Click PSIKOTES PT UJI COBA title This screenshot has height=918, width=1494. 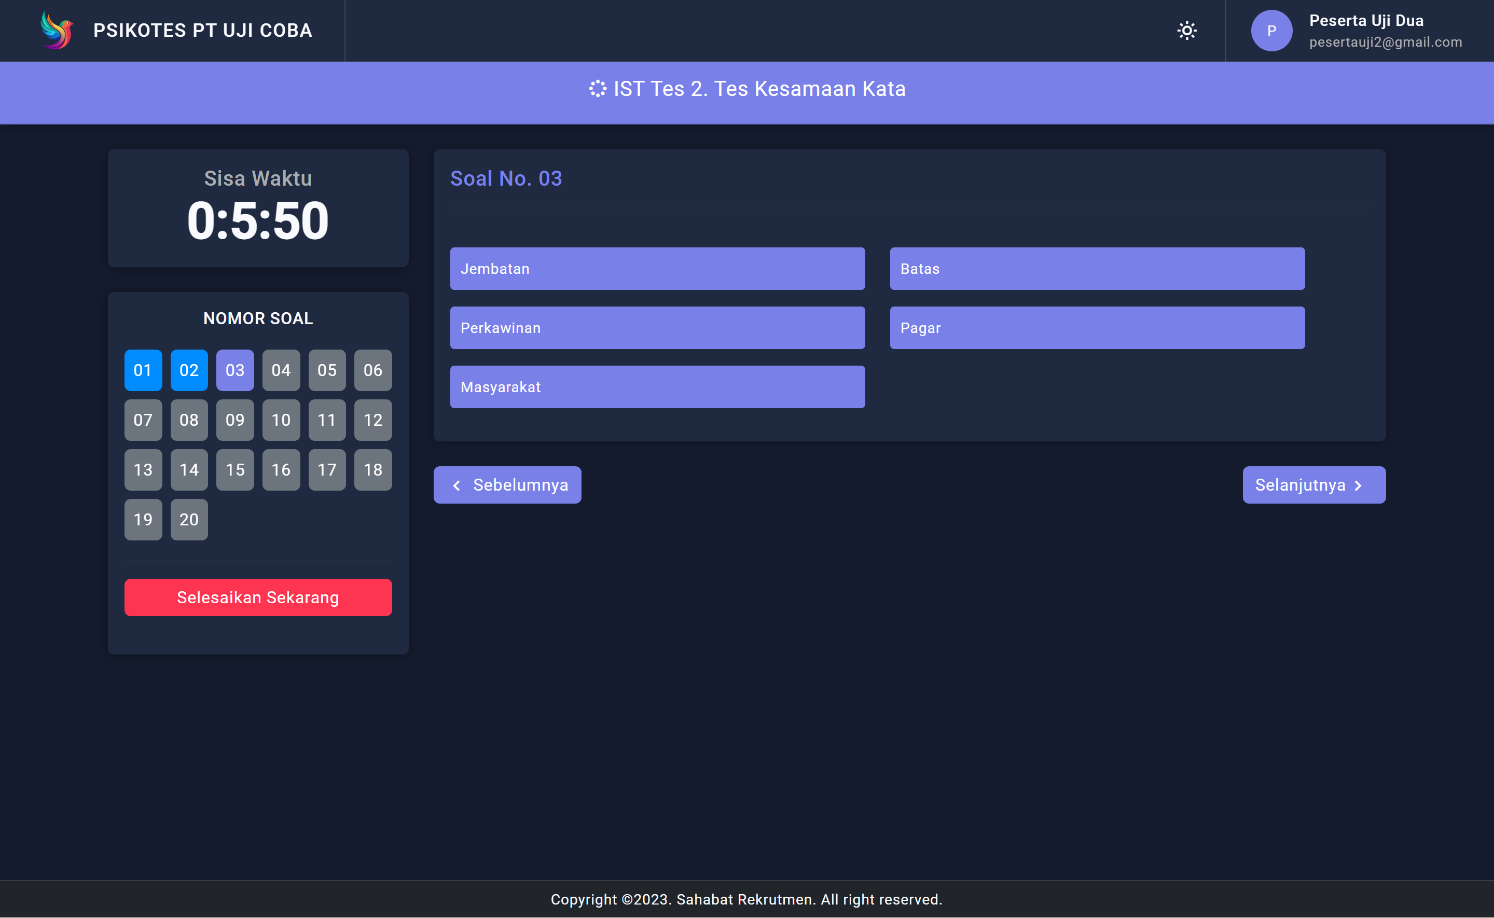[x=203, y=31]
